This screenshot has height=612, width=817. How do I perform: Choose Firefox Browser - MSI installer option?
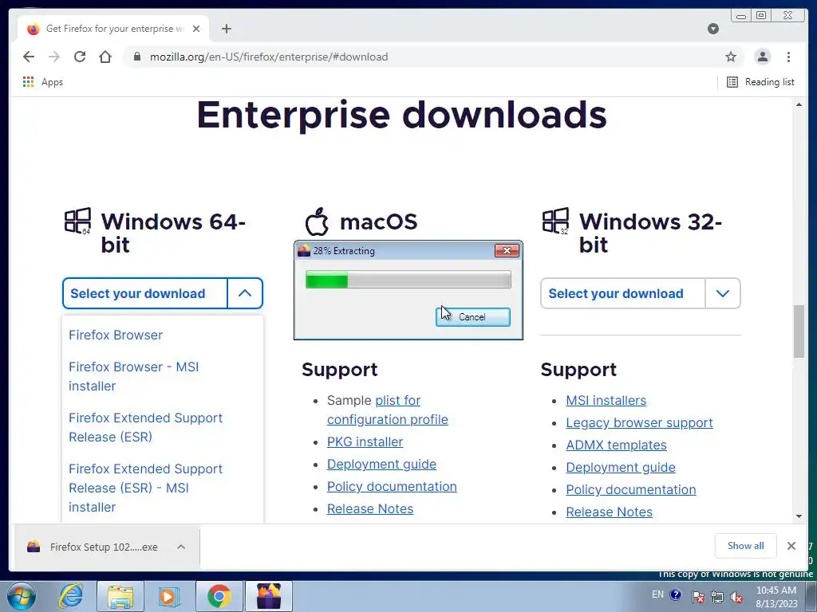pyautogui.click(x=134, y=376)
